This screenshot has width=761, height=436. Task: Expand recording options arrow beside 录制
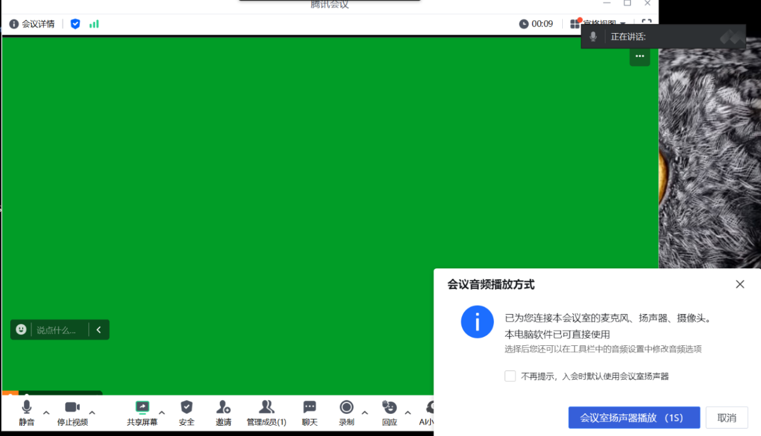pyautogui.click(x=365, y=413)
